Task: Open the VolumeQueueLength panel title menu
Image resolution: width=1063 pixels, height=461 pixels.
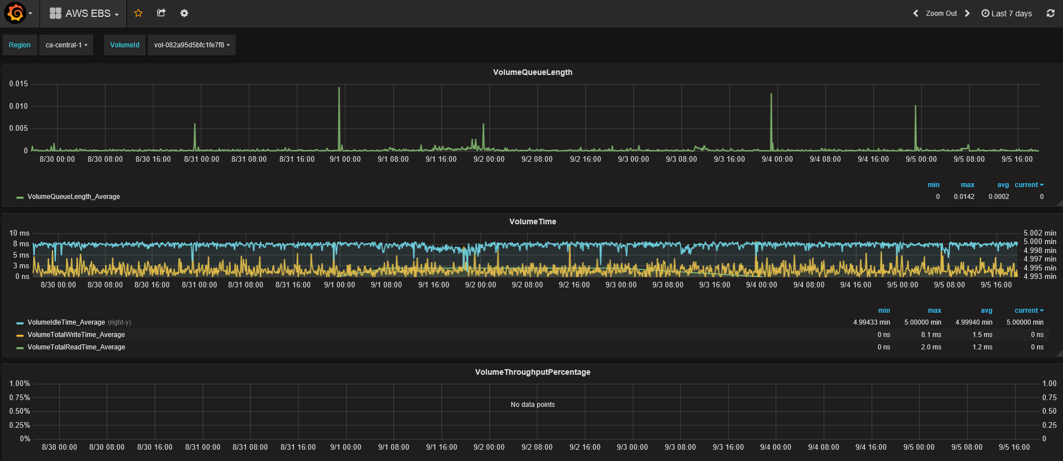Action: [x=532, y=72]
